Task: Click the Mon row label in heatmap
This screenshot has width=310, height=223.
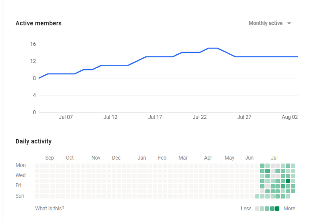Action: point(21,165)
